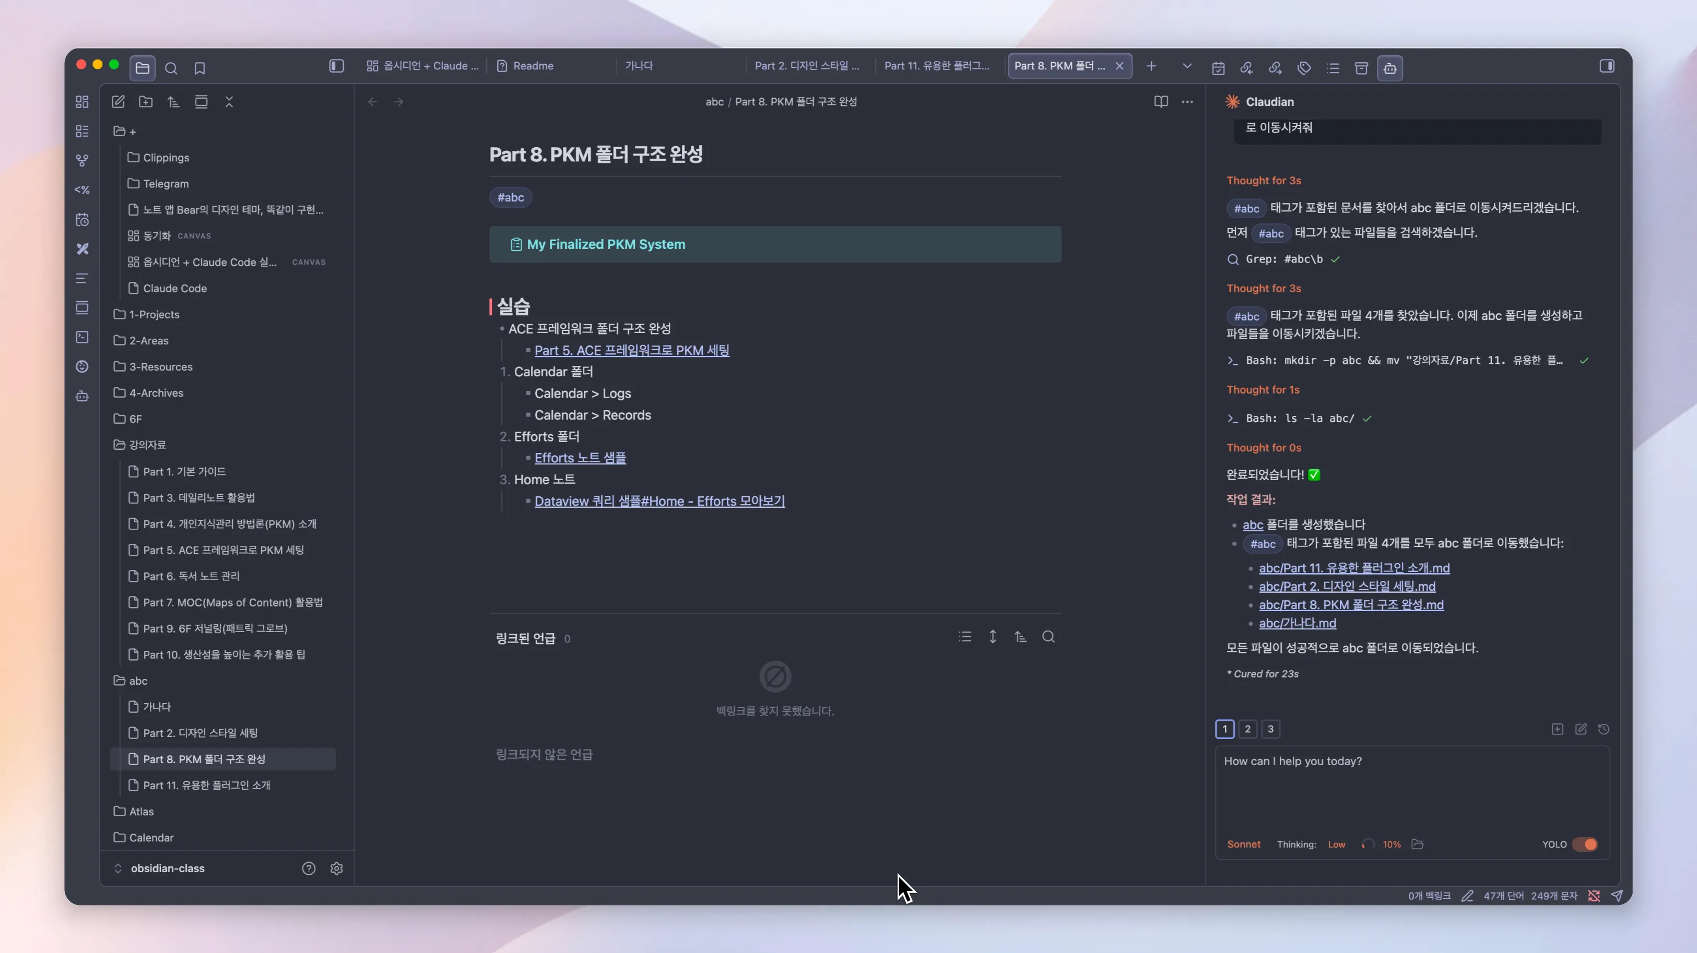This screenshot has height=953, width=1697.
Task: Create a new note with the pencil icon
Action: tap(119, 102)
